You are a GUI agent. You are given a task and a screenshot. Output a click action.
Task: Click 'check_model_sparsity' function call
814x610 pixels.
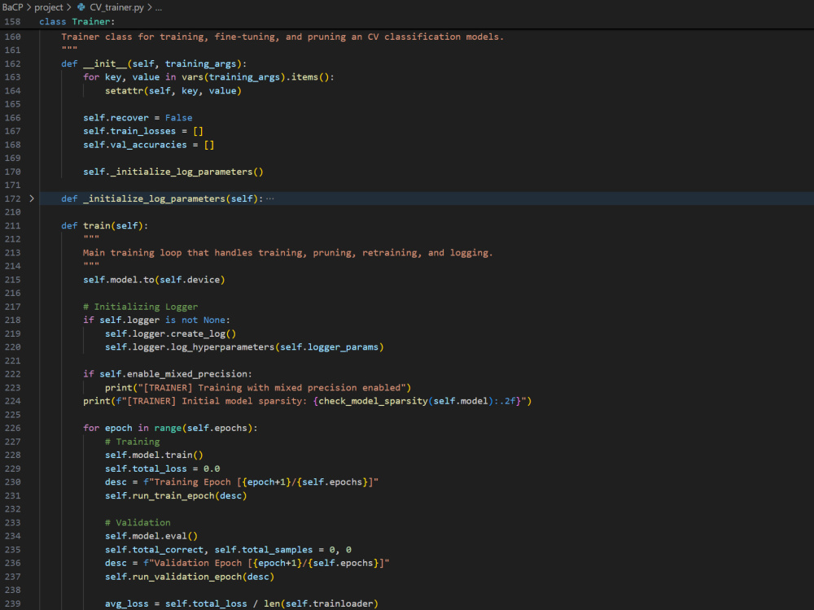coord(374,401)
